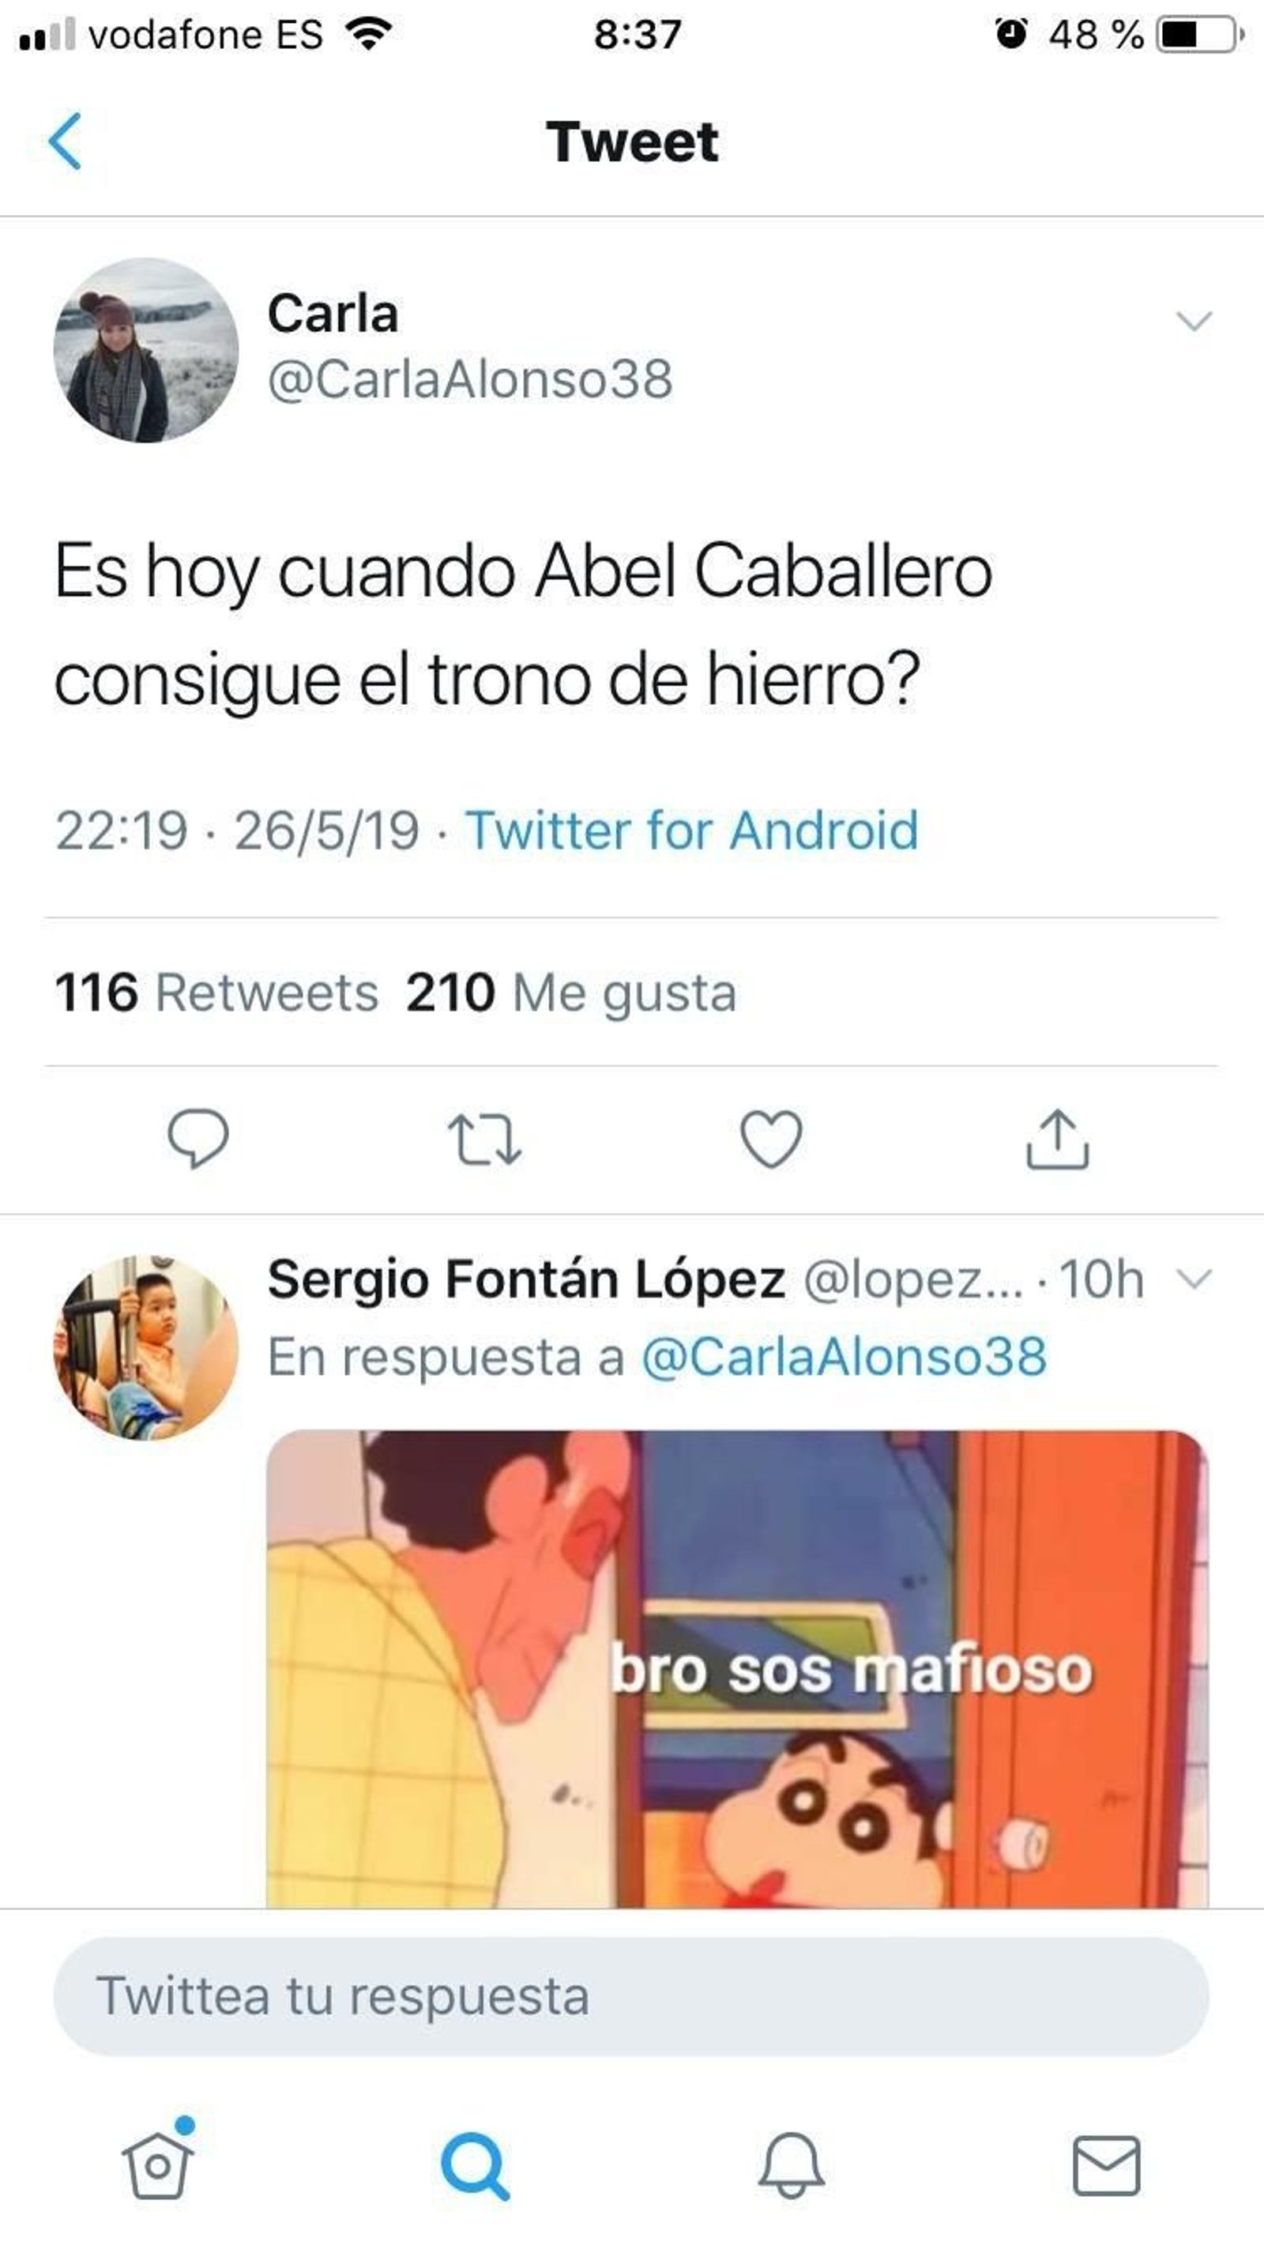Open Carla's profile picture

(x=146, y=350)
